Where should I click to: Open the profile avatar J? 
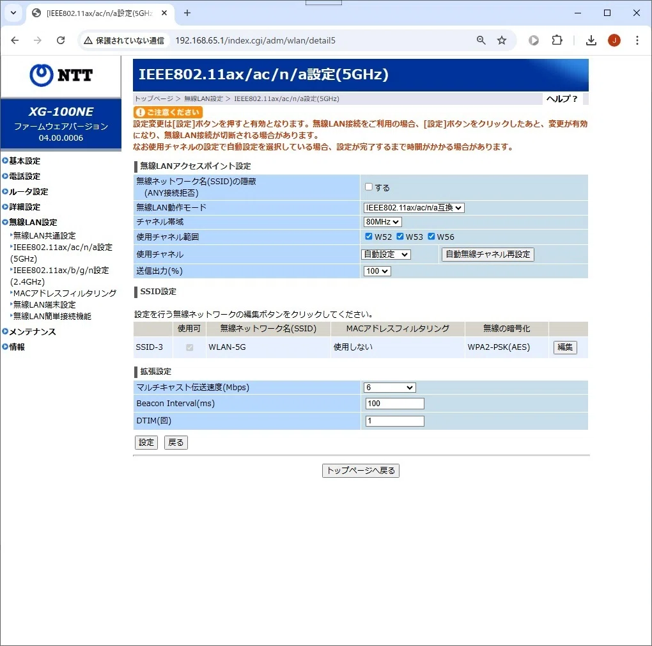614,40
